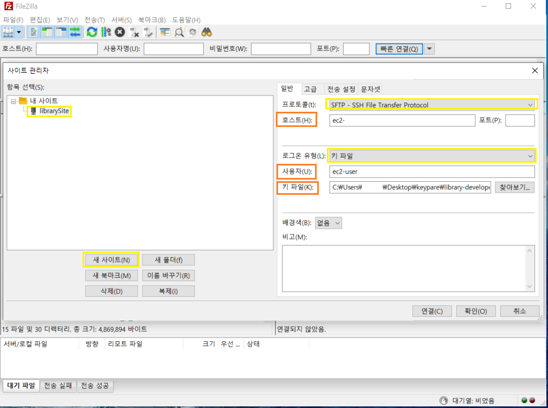Click the site 호스트 field containing ec2-

pos(402,120)
